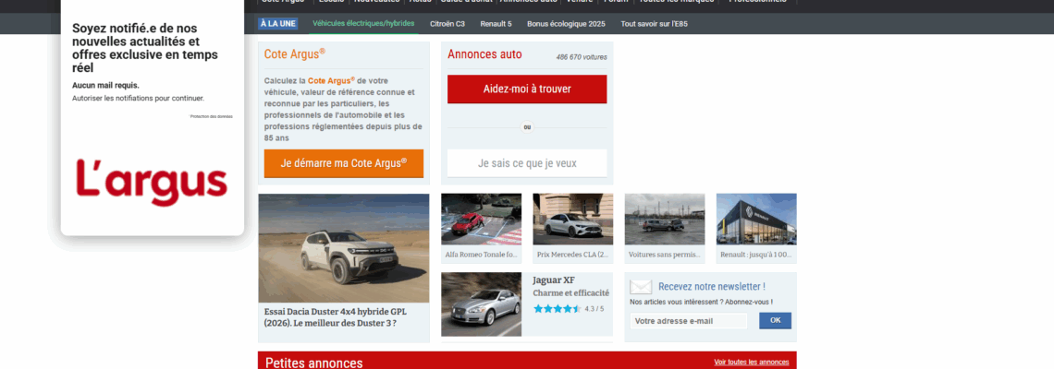Follow the Voir toutes les annonces link
The height and width of the screenshot is (369, 1054).
[x=751, y=362]
